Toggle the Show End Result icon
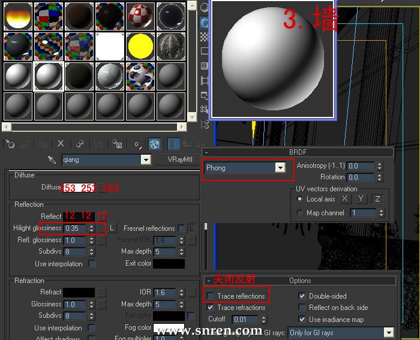420x340 pixels. [x=173, y=144]
